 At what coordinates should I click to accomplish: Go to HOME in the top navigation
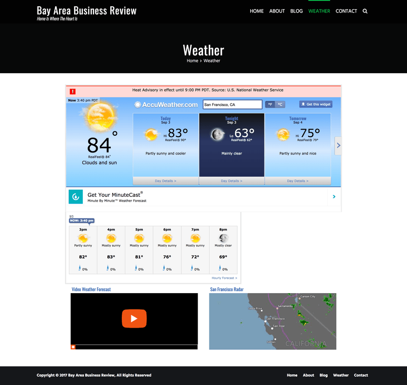click(256, 11)
